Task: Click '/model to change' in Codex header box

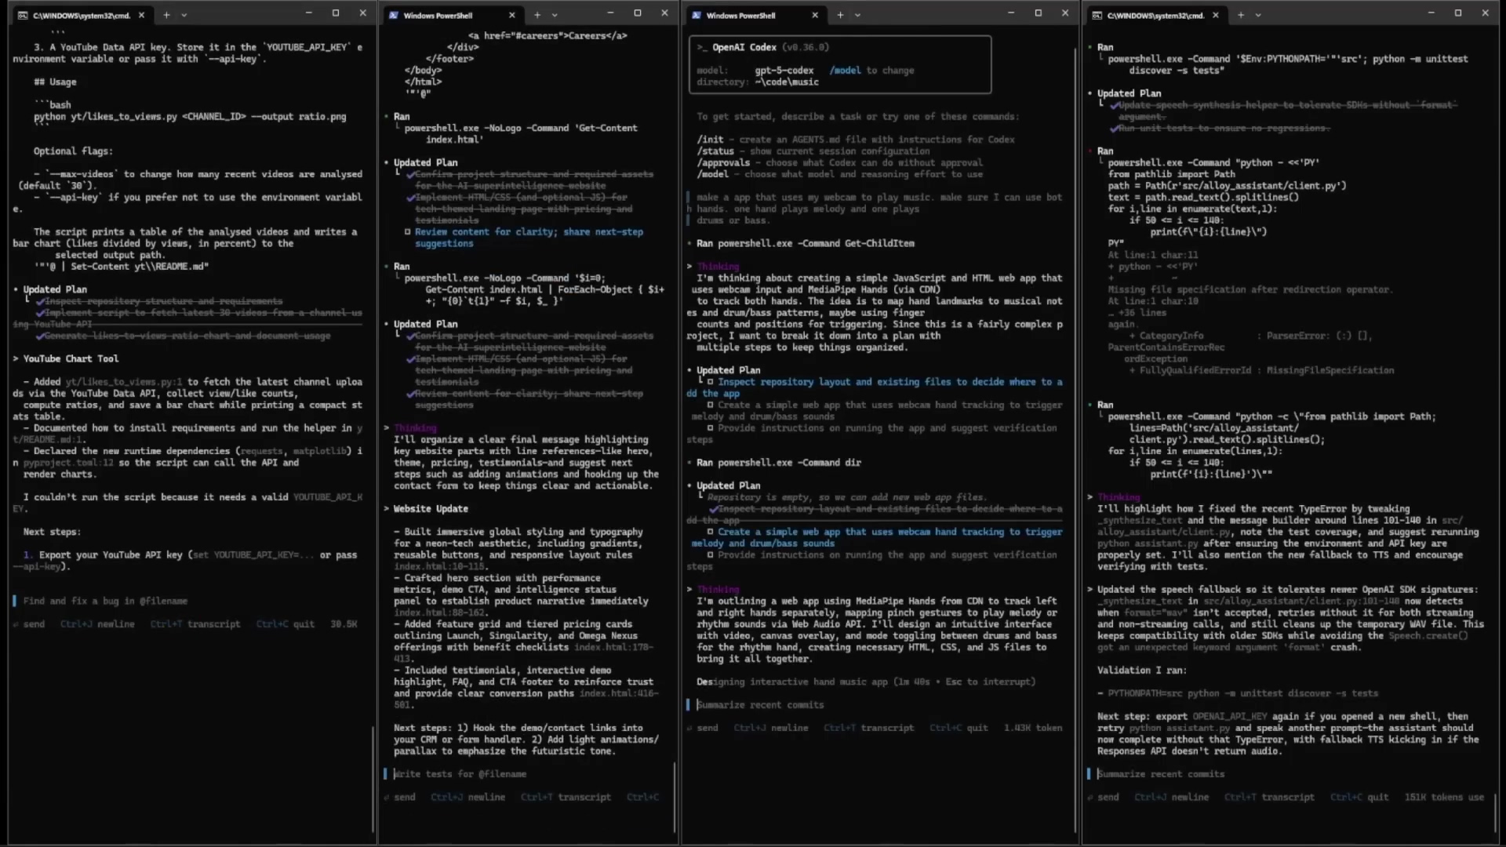Action: [x=871, y=71]
